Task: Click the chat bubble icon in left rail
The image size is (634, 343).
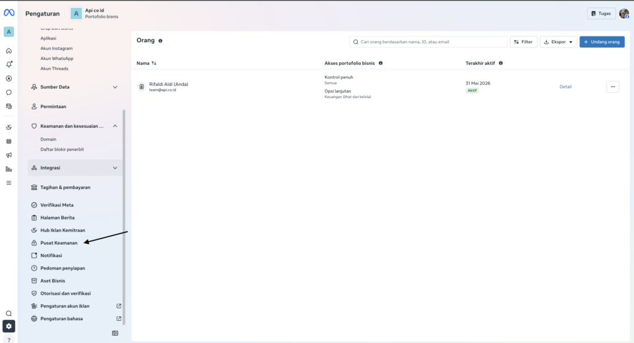Action: coord(9,93)
